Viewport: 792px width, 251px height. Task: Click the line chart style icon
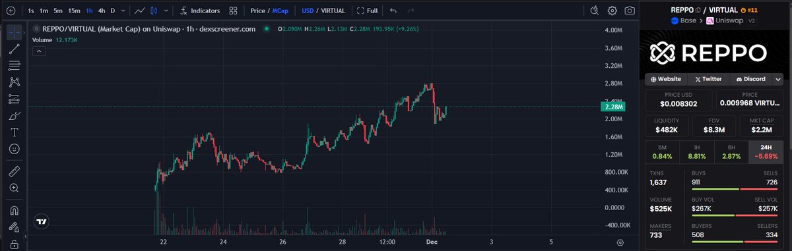coord(140,11)
